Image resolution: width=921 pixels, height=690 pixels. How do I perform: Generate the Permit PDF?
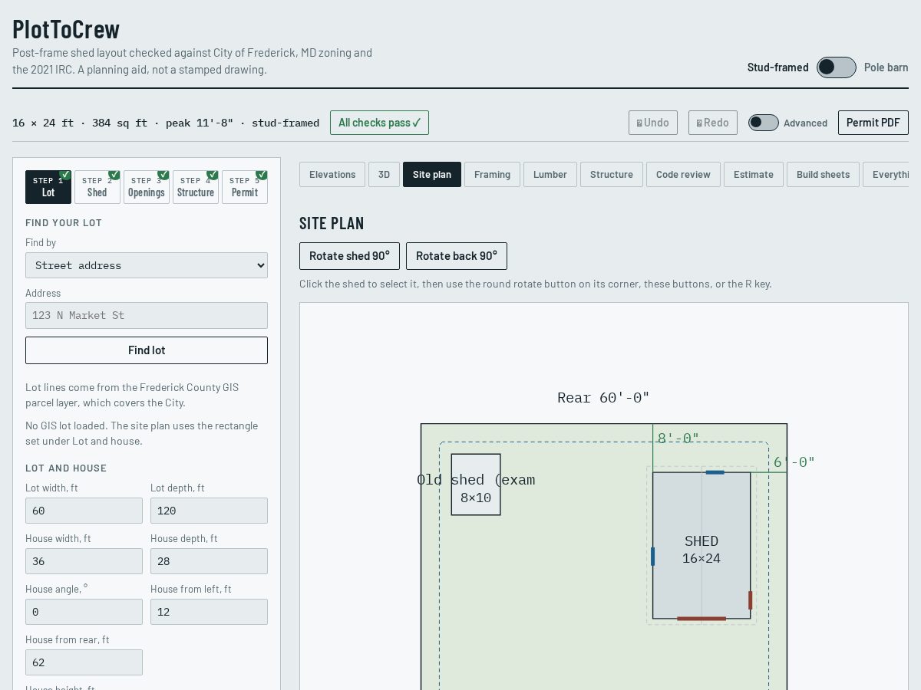tap(873, 123)
